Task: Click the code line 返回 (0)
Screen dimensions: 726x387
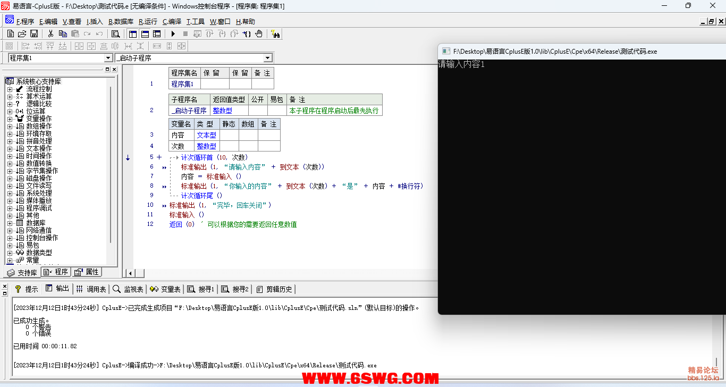Action: coord(182,224)
